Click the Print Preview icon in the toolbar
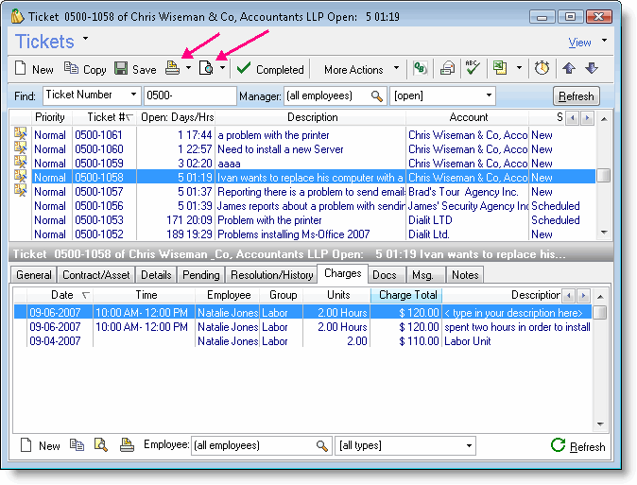Image resolution: width=637 pixels, height=485 pixels. click(206, 69)
